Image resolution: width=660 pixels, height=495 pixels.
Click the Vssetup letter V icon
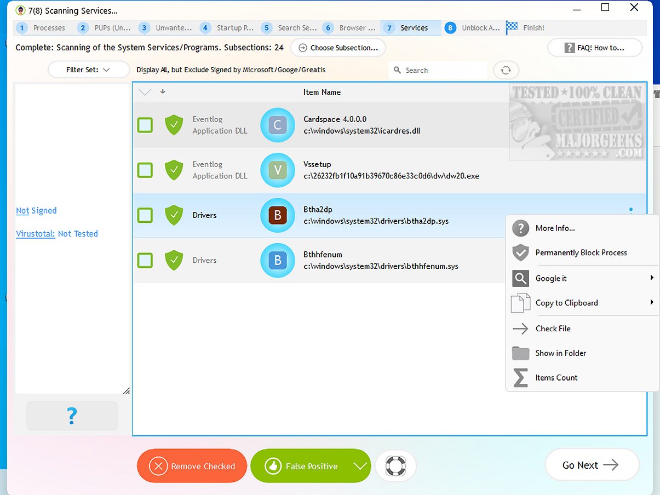(277, 170)
